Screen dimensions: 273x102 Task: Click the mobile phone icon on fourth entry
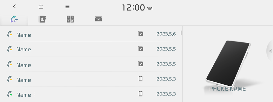(x=141, y=79)
